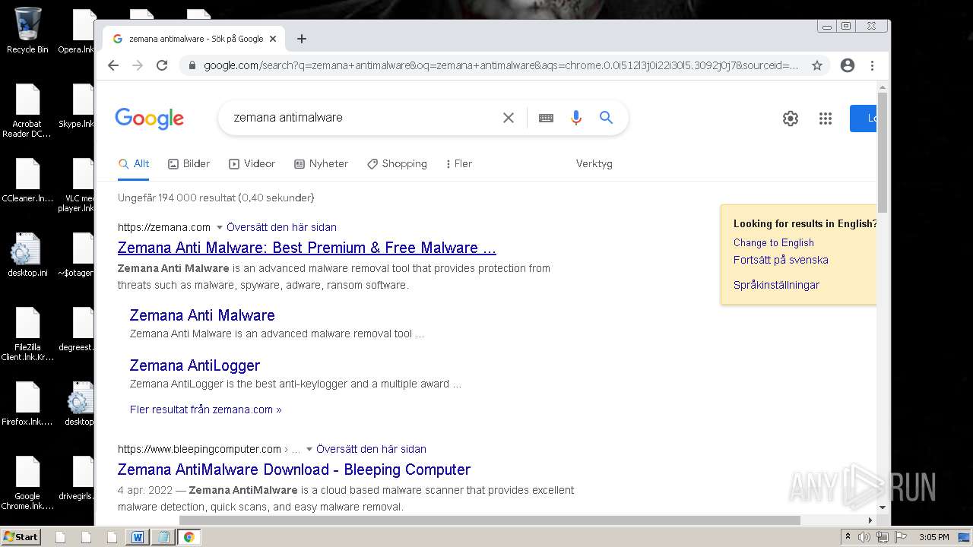Open Recycle Bin on the desktop
The width and height of the screenshot is (973, 547).
[x=27, y=30]
